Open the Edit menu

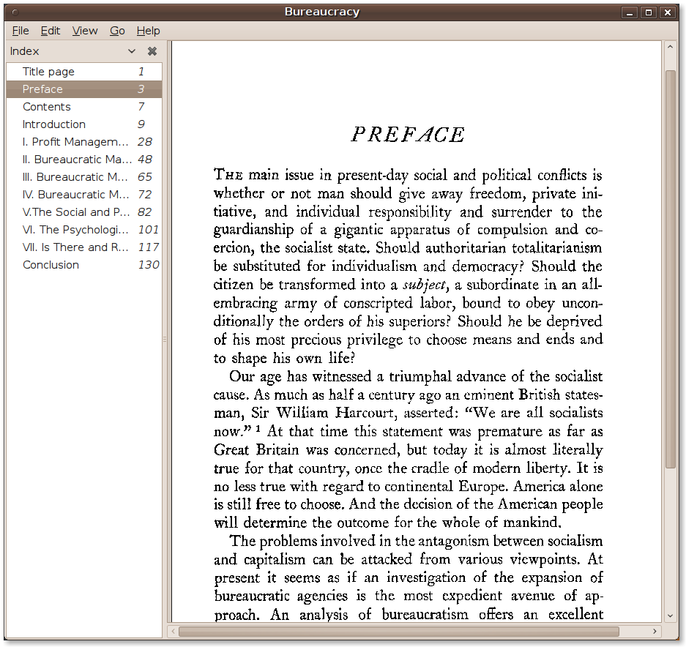point(51,31)
